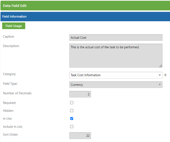Uncheck the In Use checkbox
This screenshot has height=142, width=170.
tap(72, 119)
